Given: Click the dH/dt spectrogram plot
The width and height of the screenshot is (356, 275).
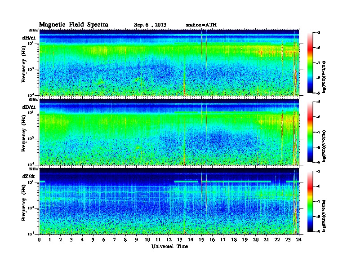Looking at the screenshot, I should pyautogui.click(x=169, y=62).
